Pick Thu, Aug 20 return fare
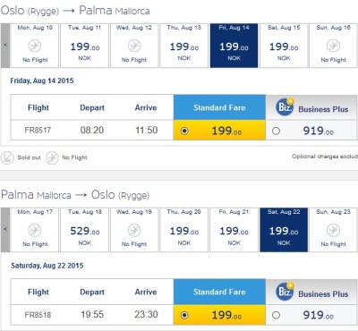 184,230
